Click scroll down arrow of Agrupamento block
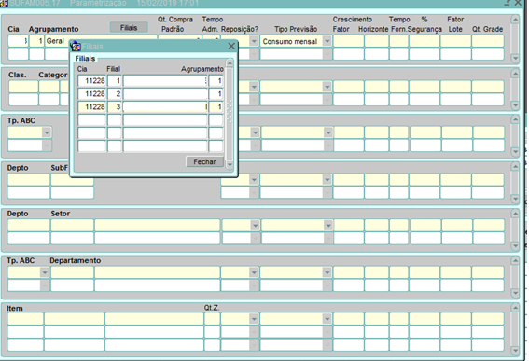529x361 pixels. tap(515, 59)
